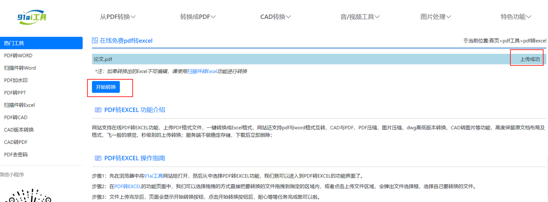Select CAD转PDF in the sidebar
This screenshot has height=202, width=548.
click(16, 142)
